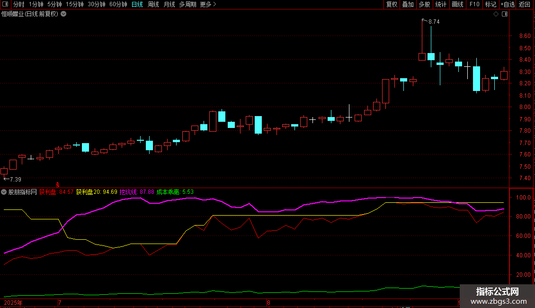Click the panel layout icon at top-left
Viewport: 535px width, 308px height.
pyautogui.click(x=5, y=4)
